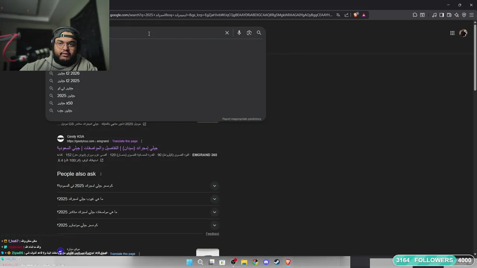Open the media playlist music note icon
Screen dimensions: 477x268
434,15
